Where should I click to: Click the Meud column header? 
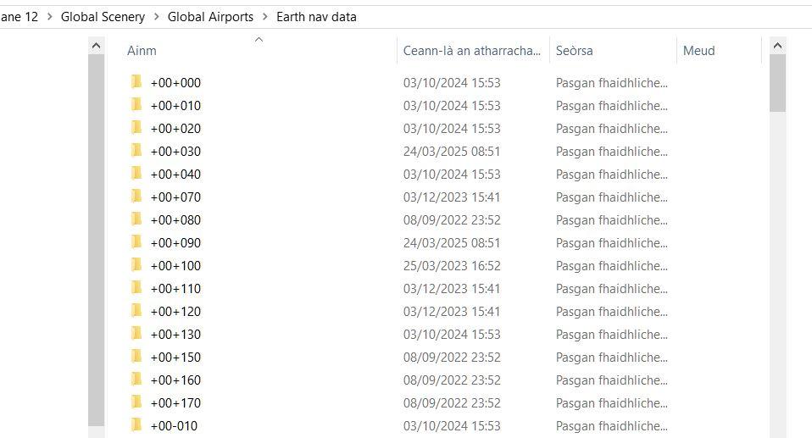[698, 51]
